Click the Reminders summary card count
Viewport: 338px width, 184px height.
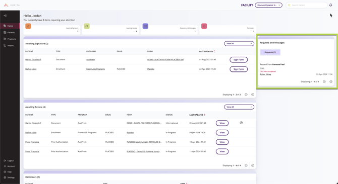point(254,31)
